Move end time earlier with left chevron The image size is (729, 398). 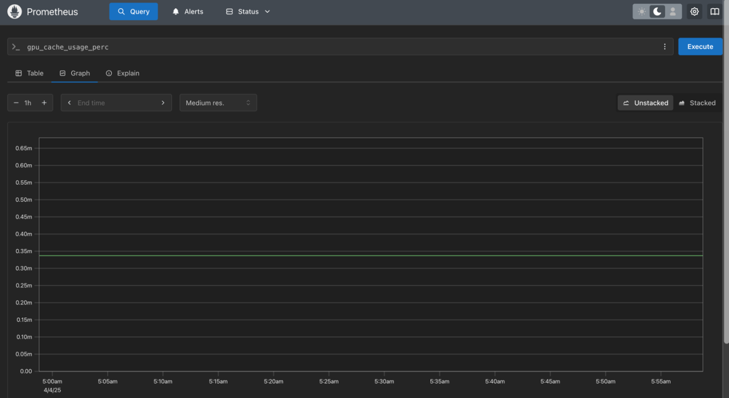point(70,103)
